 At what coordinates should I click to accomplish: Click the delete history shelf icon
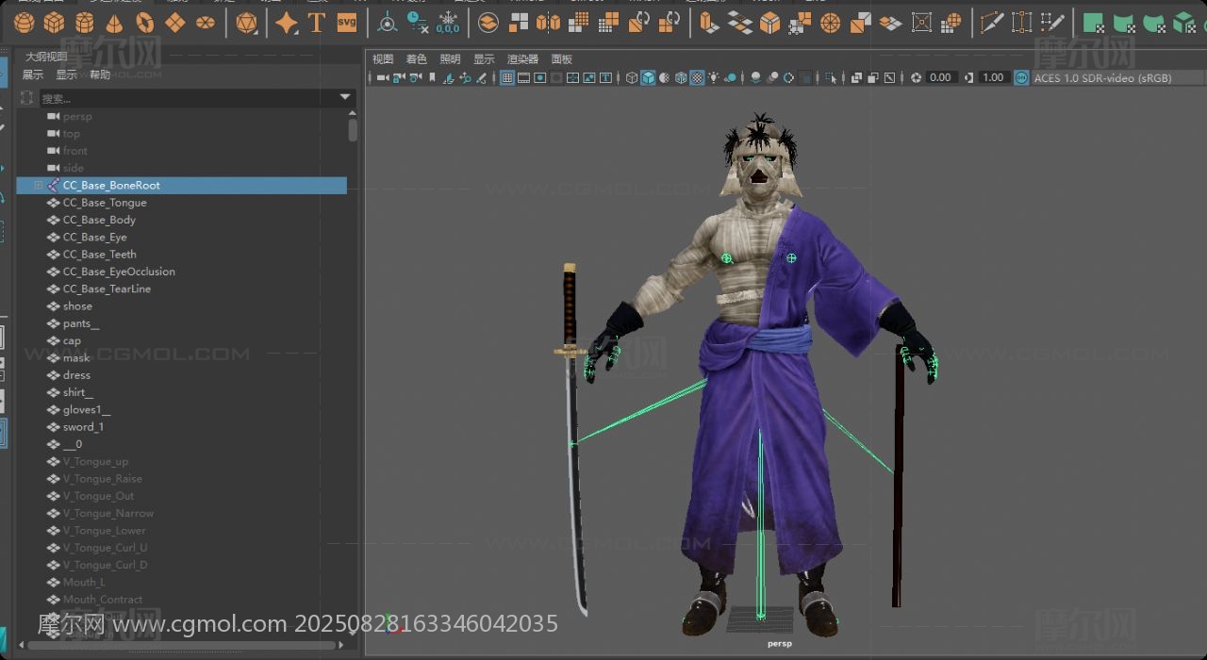[x=418, y=23]
